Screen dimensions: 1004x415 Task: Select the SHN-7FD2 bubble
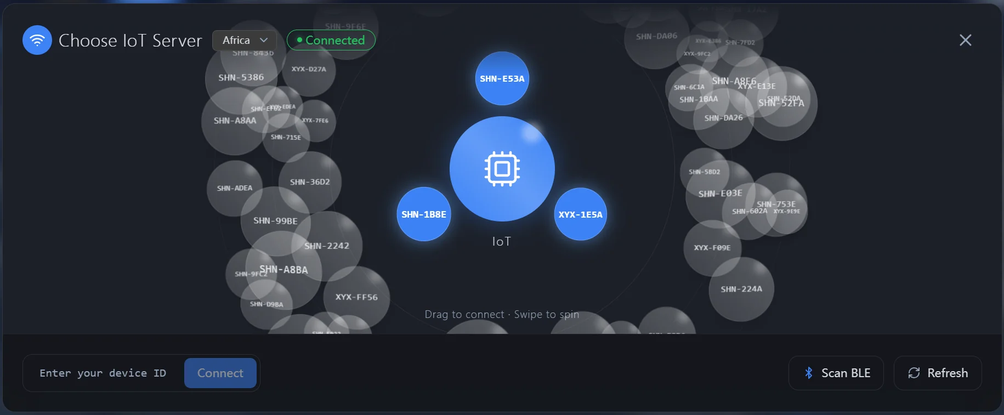coord(740,43)
